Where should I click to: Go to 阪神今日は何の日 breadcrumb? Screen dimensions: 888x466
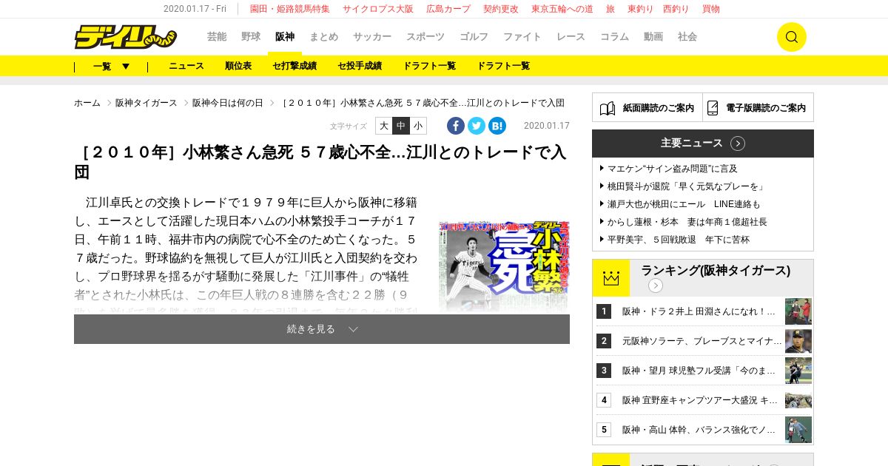pyautogui.click(x=228, y=103)
